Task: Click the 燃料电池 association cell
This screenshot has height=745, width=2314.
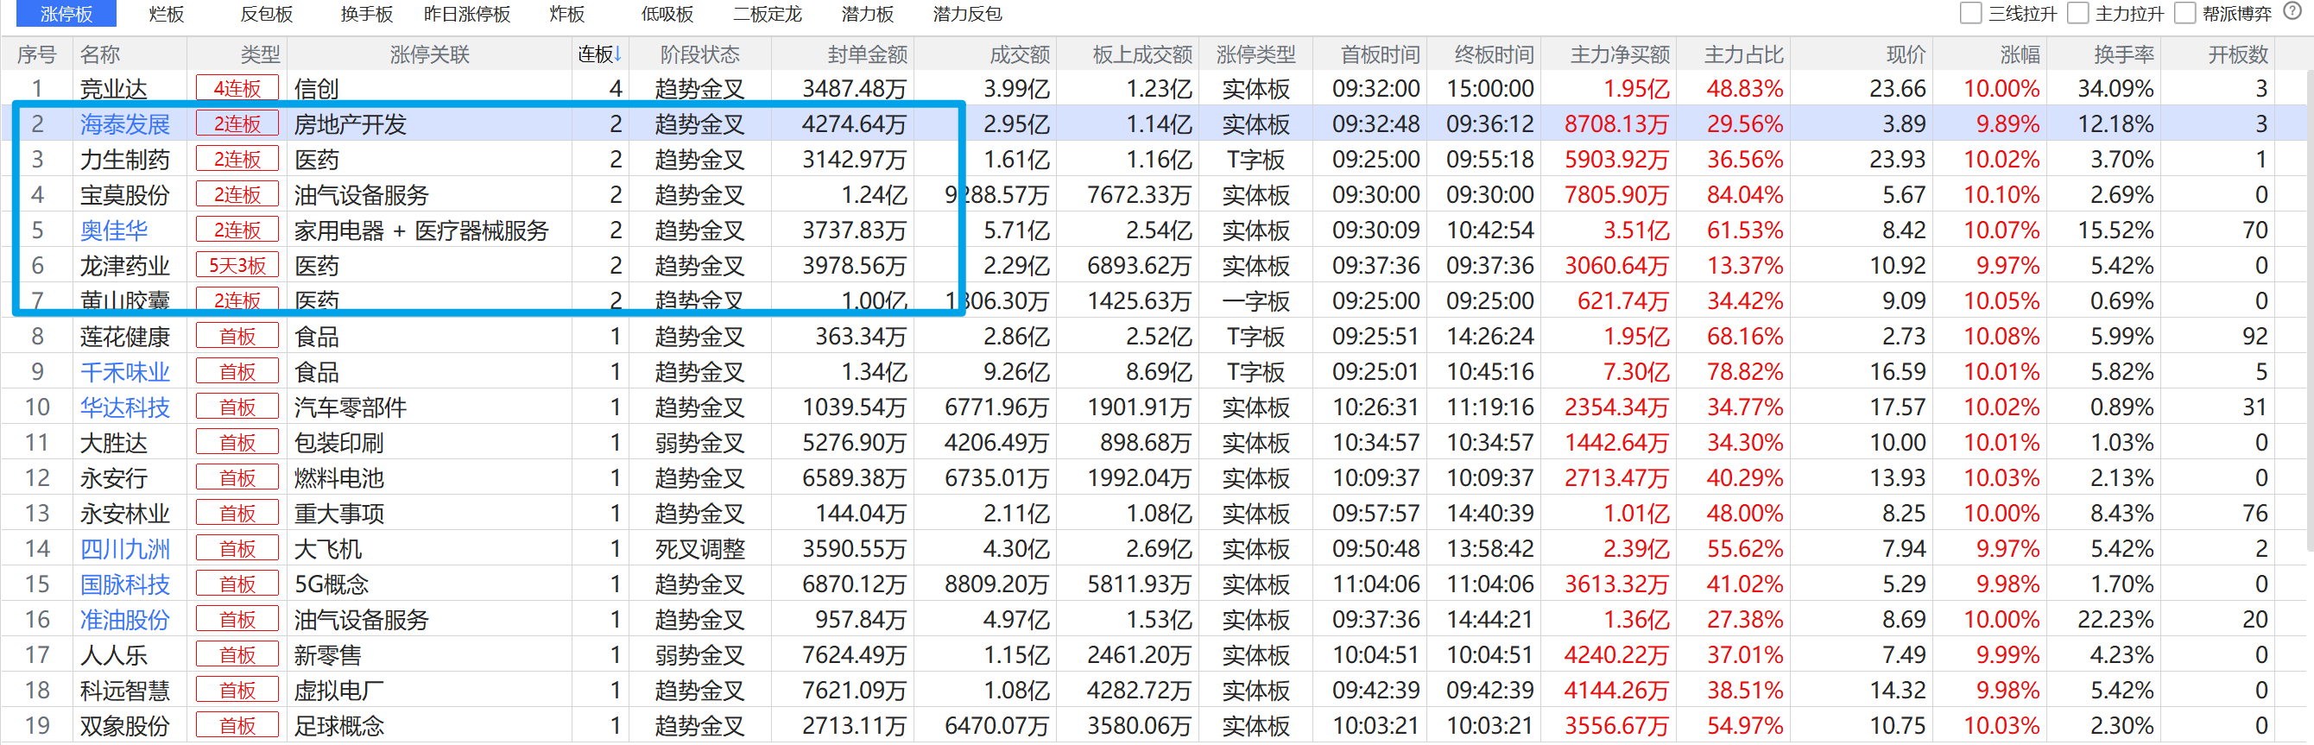Action: coord(338,477)
